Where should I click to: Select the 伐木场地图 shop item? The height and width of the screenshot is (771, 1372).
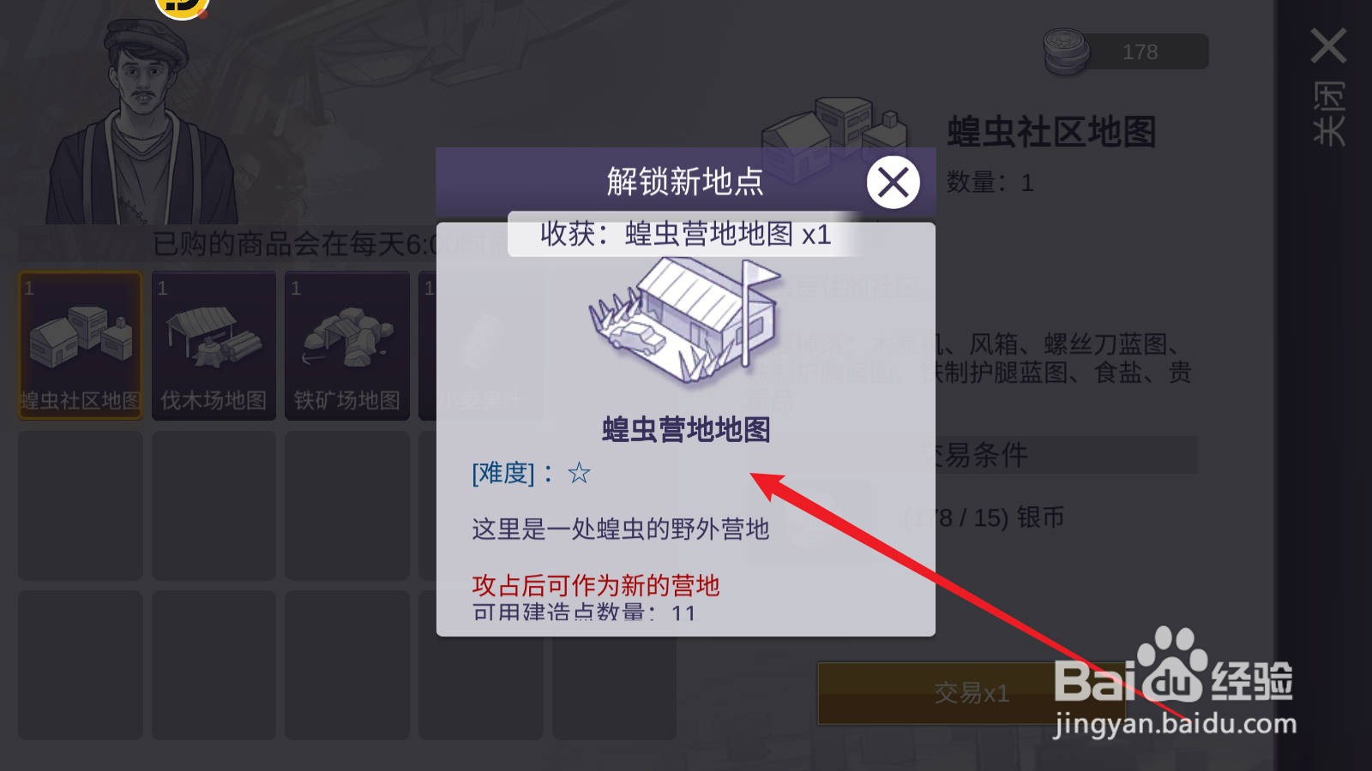point(214,346)
